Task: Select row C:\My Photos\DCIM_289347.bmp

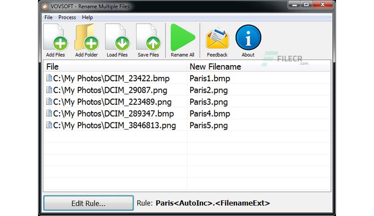Action: click(187, 113)
